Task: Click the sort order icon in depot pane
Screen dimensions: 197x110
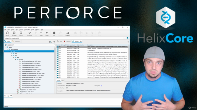Action: pyautogui.click(x=50, y=42)
